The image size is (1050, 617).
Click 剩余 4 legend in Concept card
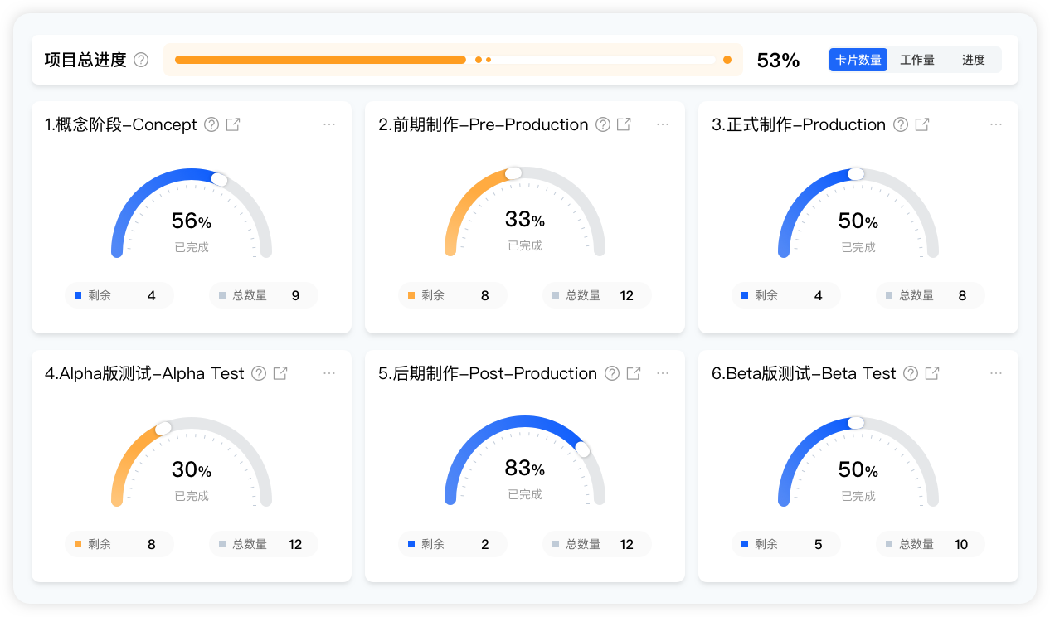tap(119, 295)
